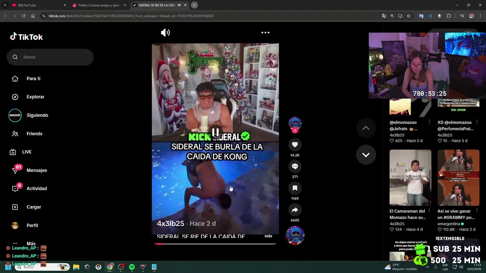Viewport: 486px width, 273px height.
Task: Mute the TikTok video sound
Action: coord(165,33)
